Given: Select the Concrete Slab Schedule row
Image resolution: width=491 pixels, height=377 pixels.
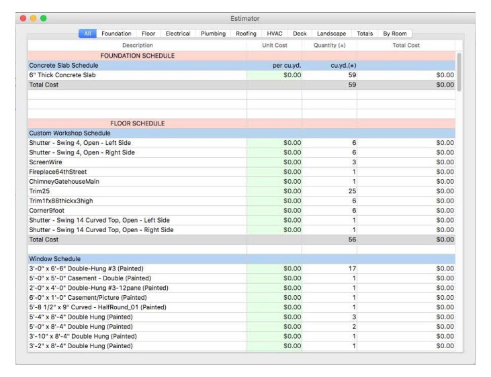Looking at the screenshot, I should [x=241, y=65].
